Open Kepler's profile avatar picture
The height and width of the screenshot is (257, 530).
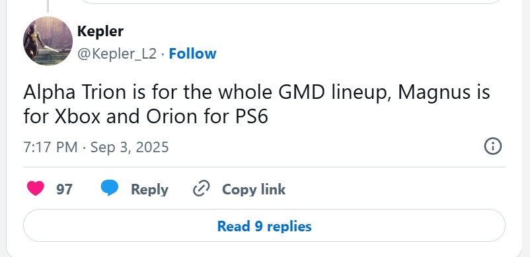pyautogui.click(x=48, y=41)
